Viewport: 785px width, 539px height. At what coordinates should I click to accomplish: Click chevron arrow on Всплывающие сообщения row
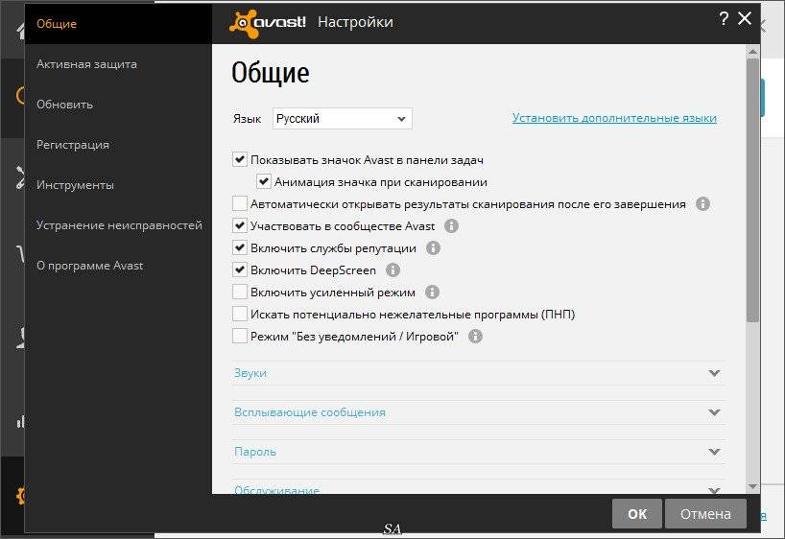(714, 412)
